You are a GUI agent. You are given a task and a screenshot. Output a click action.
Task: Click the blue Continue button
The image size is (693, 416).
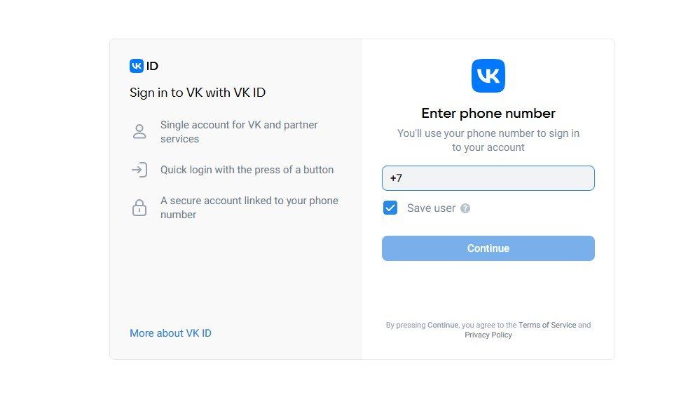tap(488, 248)
